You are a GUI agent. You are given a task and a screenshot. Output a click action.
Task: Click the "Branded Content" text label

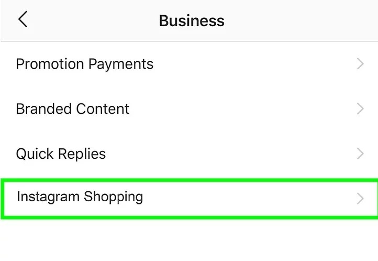[72, 109]
